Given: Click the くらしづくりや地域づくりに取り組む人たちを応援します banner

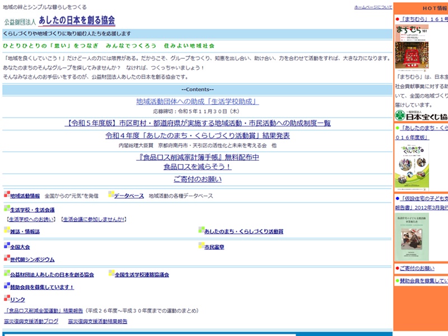Looking at the screenshot, I should click(198, 34).
